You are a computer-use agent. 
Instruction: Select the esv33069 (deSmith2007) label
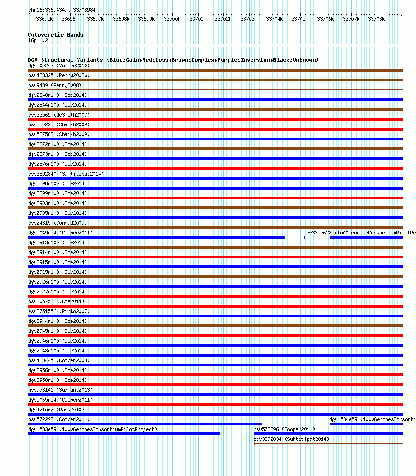click(59, 115)
